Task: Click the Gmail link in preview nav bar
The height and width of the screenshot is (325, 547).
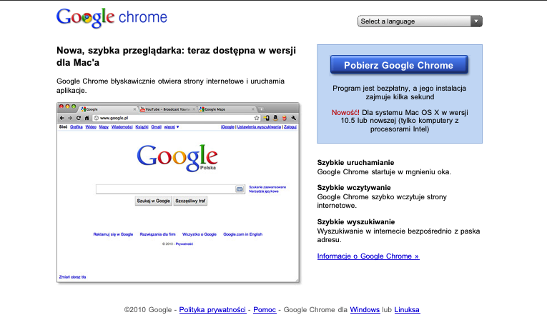Action: pos(156,127)
